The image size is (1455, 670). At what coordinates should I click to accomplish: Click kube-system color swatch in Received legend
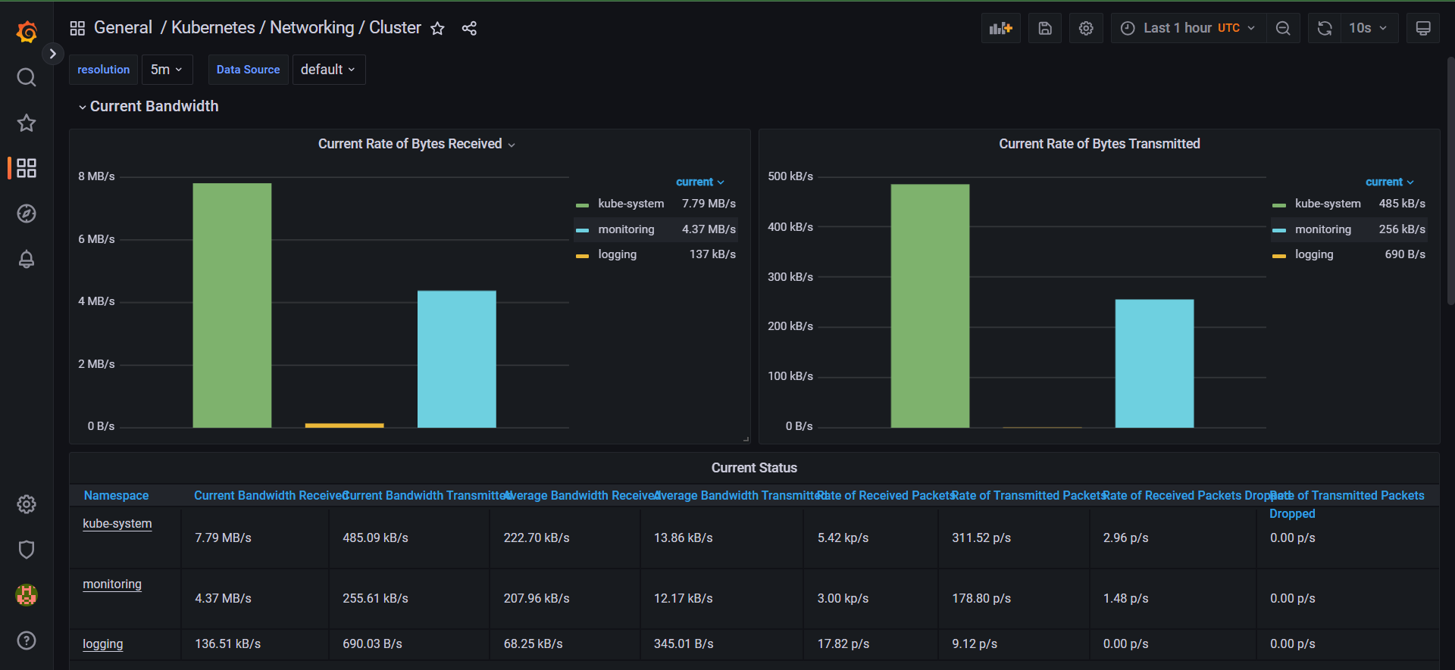[582, 205]
